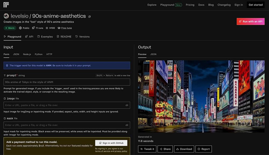Click the Share button
The width and height of the screenshot is (269, 155).
point(165,149)
